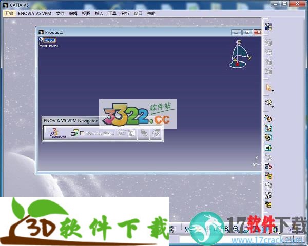
Task: Click the second selection tool with cursor
Action: tap(268, 102)
